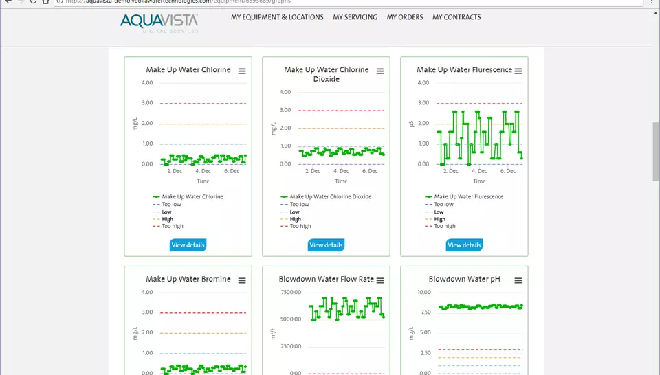Click the browser home icon

tap(46, 1)
